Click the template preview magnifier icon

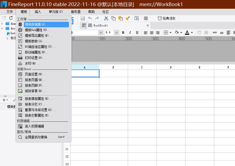[x=137, y=18]
